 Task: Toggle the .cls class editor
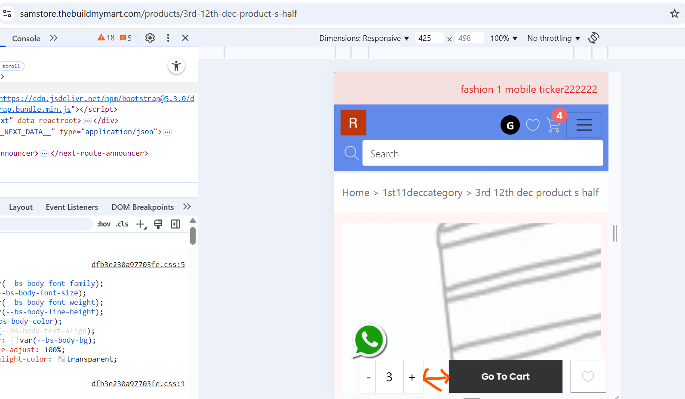point(122,224)
